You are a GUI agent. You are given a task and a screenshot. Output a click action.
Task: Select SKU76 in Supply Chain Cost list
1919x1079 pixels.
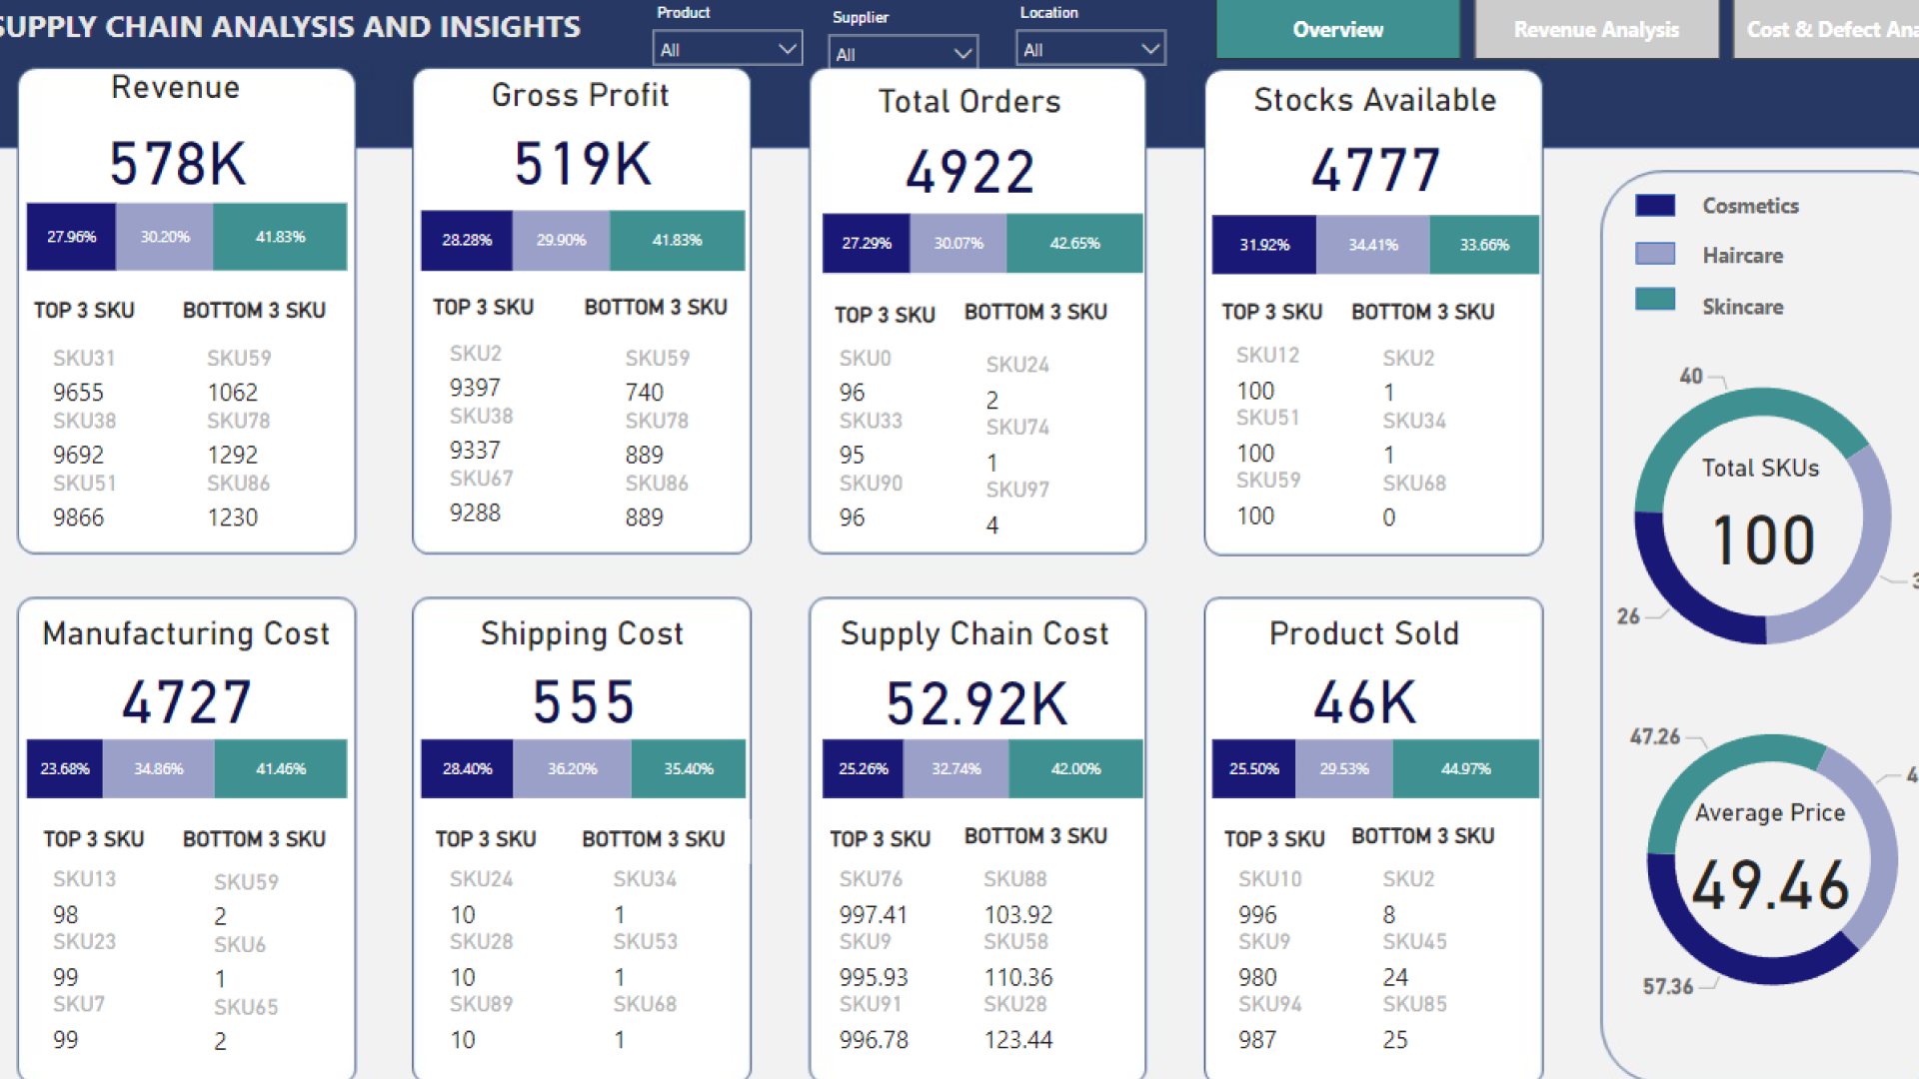pos(871,879)
